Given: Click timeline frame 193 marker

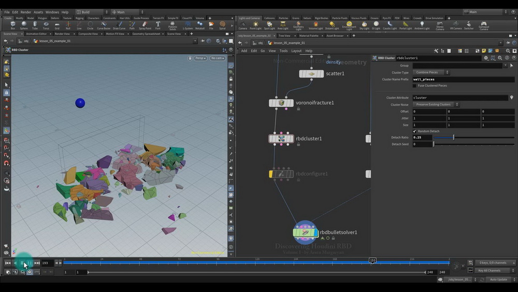Looking at the screenshot, I should [372, 260].
